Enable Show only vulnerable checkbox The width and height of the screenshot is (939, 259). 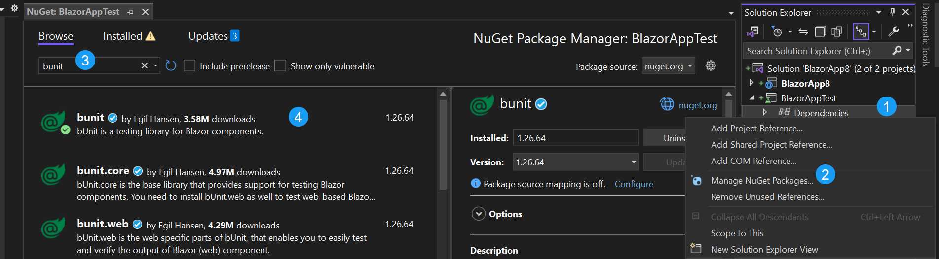point(280,65)
